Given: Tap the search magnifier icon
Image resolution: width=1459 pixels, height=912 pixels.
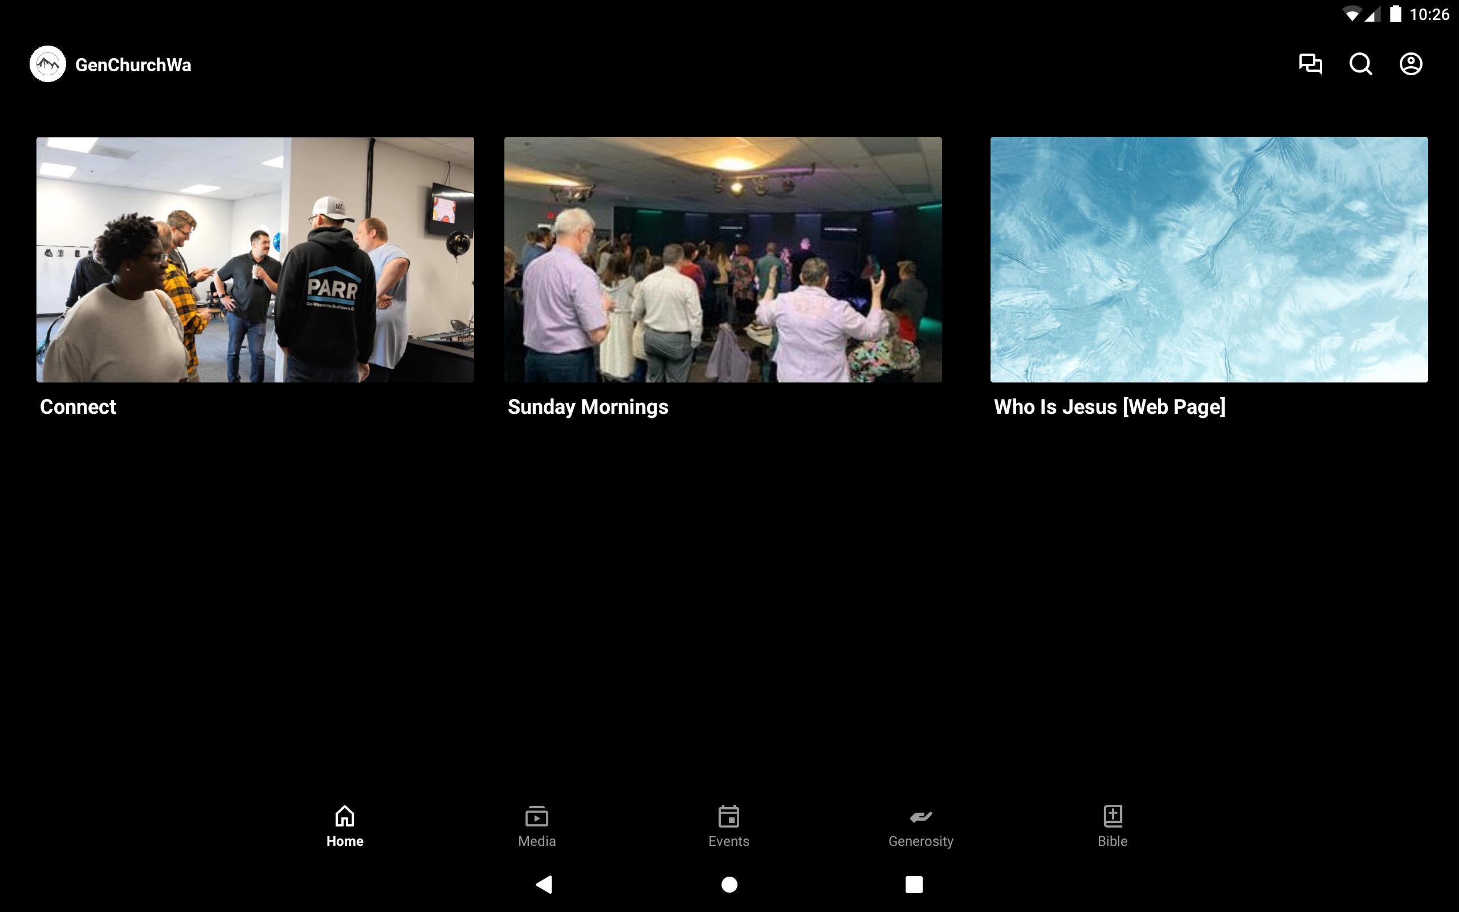Looking at the screenshot, I should (x=1361, y=64).
